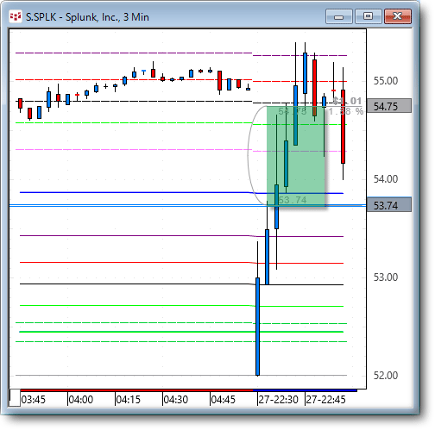The width and height of the screenshot is (435, 430).
Task: Click the 27-22:30 time axis label
Action: 278,400
